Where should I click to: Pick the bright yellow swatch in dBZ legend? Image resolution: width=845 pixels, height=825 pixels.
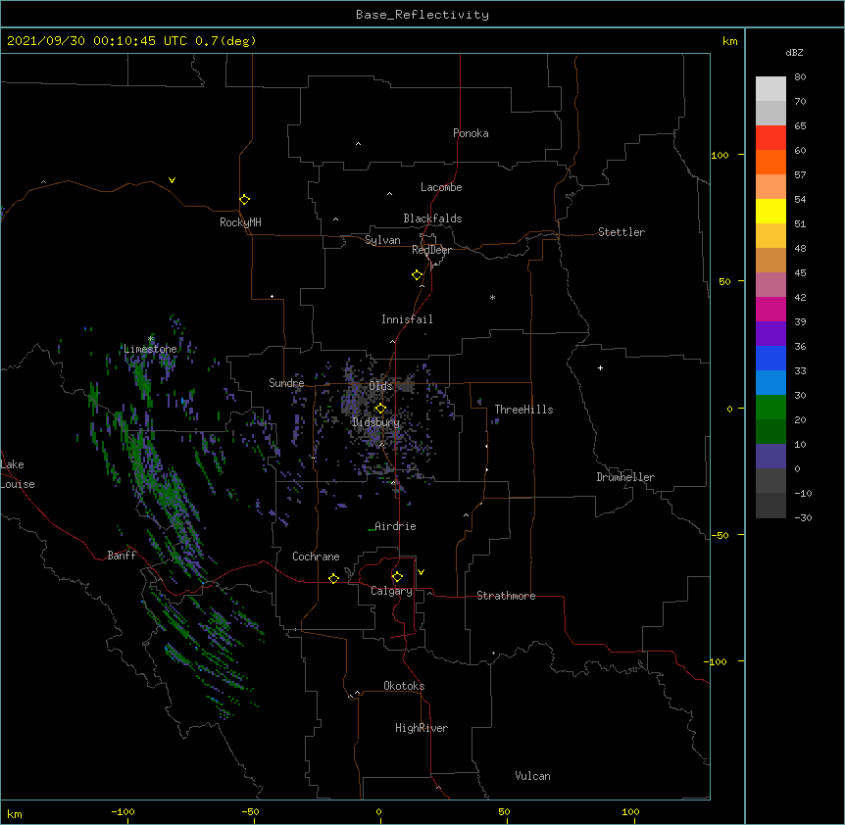click(770, 211)
